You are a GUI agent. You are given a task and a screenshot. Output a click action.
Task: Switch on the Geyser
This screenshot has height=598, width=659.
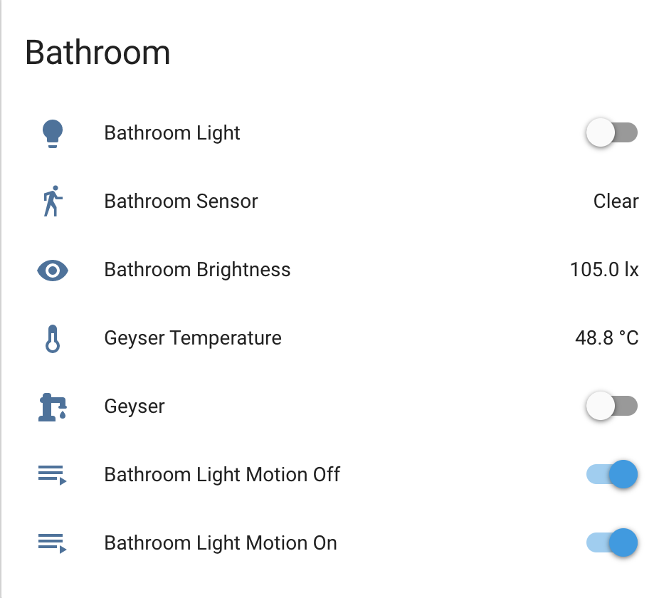coord(611,406)
